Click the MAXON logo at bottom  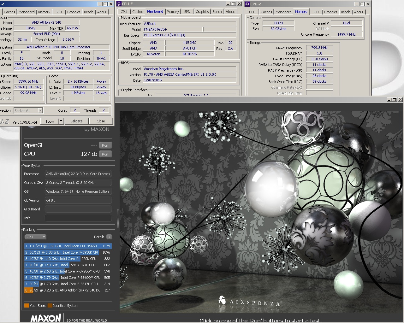tap(46, 318)
